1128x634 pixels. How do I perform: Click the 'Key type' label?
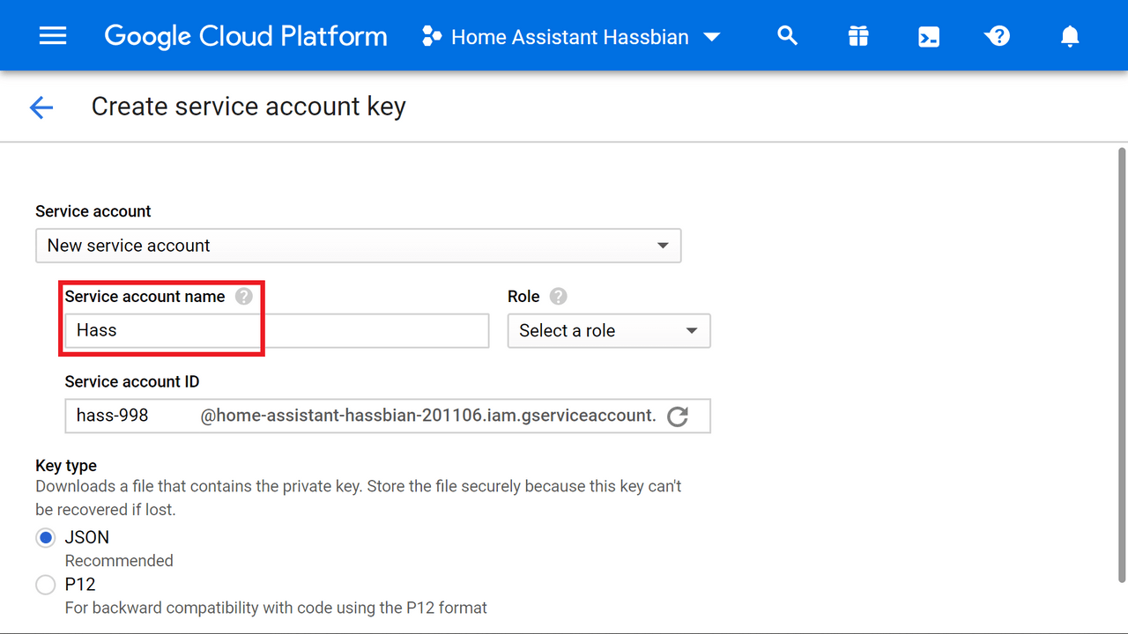(66, 466)
